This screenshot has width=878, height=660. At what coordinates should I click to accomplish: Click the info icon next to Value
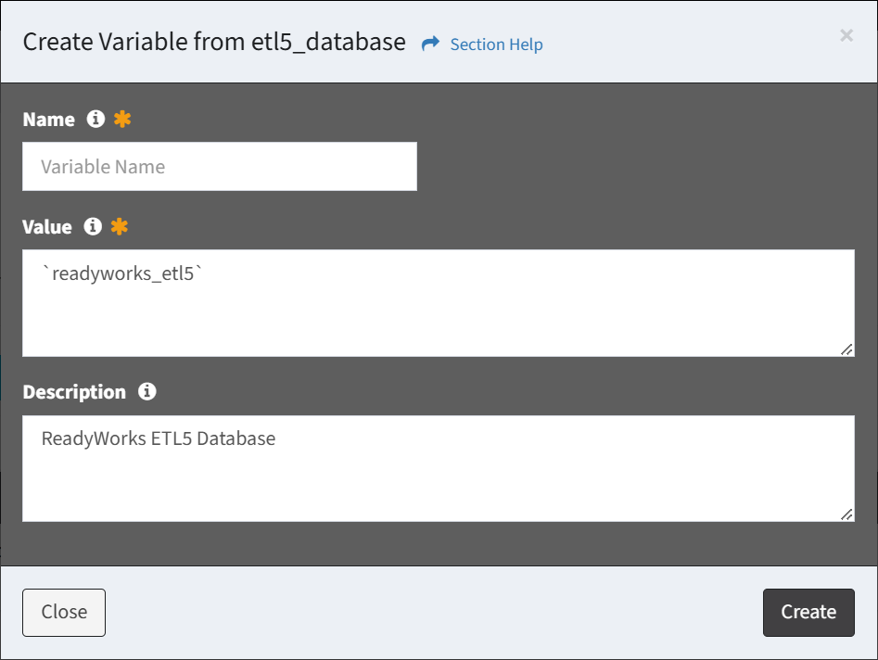(x=93, y=226)
